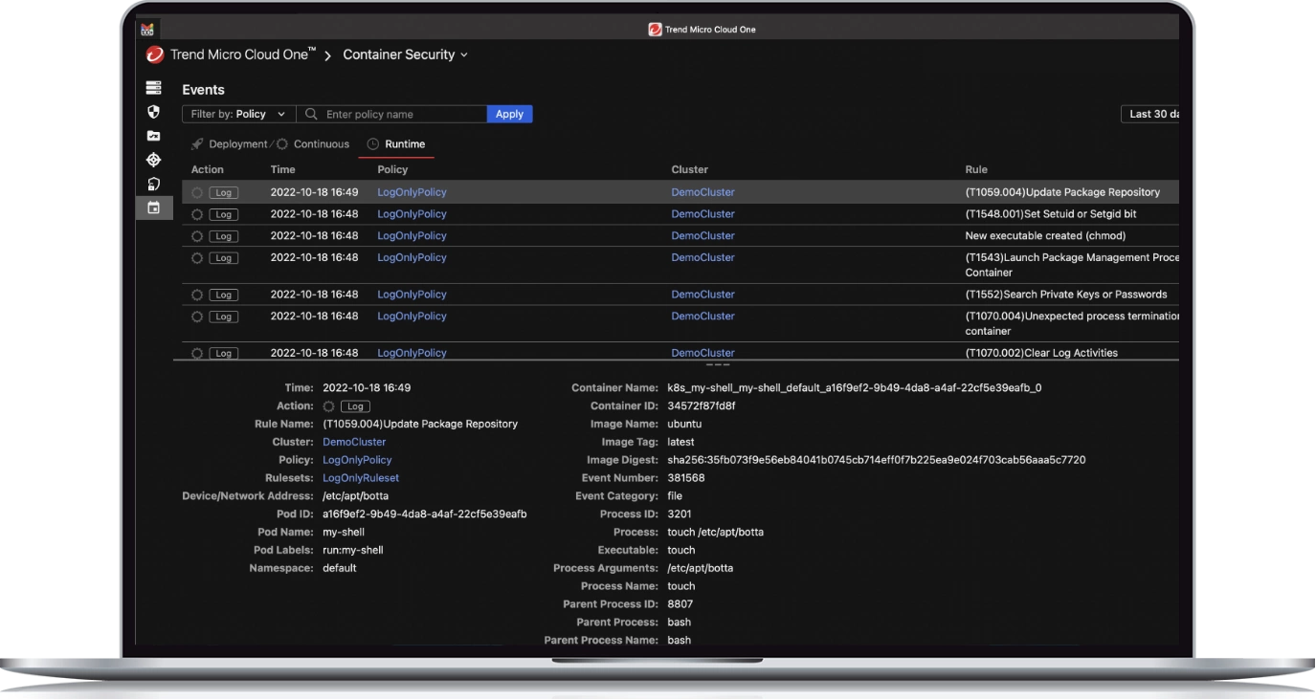The image size is (1316, 700).
Task: Click the Process value touch /etc/apt/botta
Action: tap(715, 532)
